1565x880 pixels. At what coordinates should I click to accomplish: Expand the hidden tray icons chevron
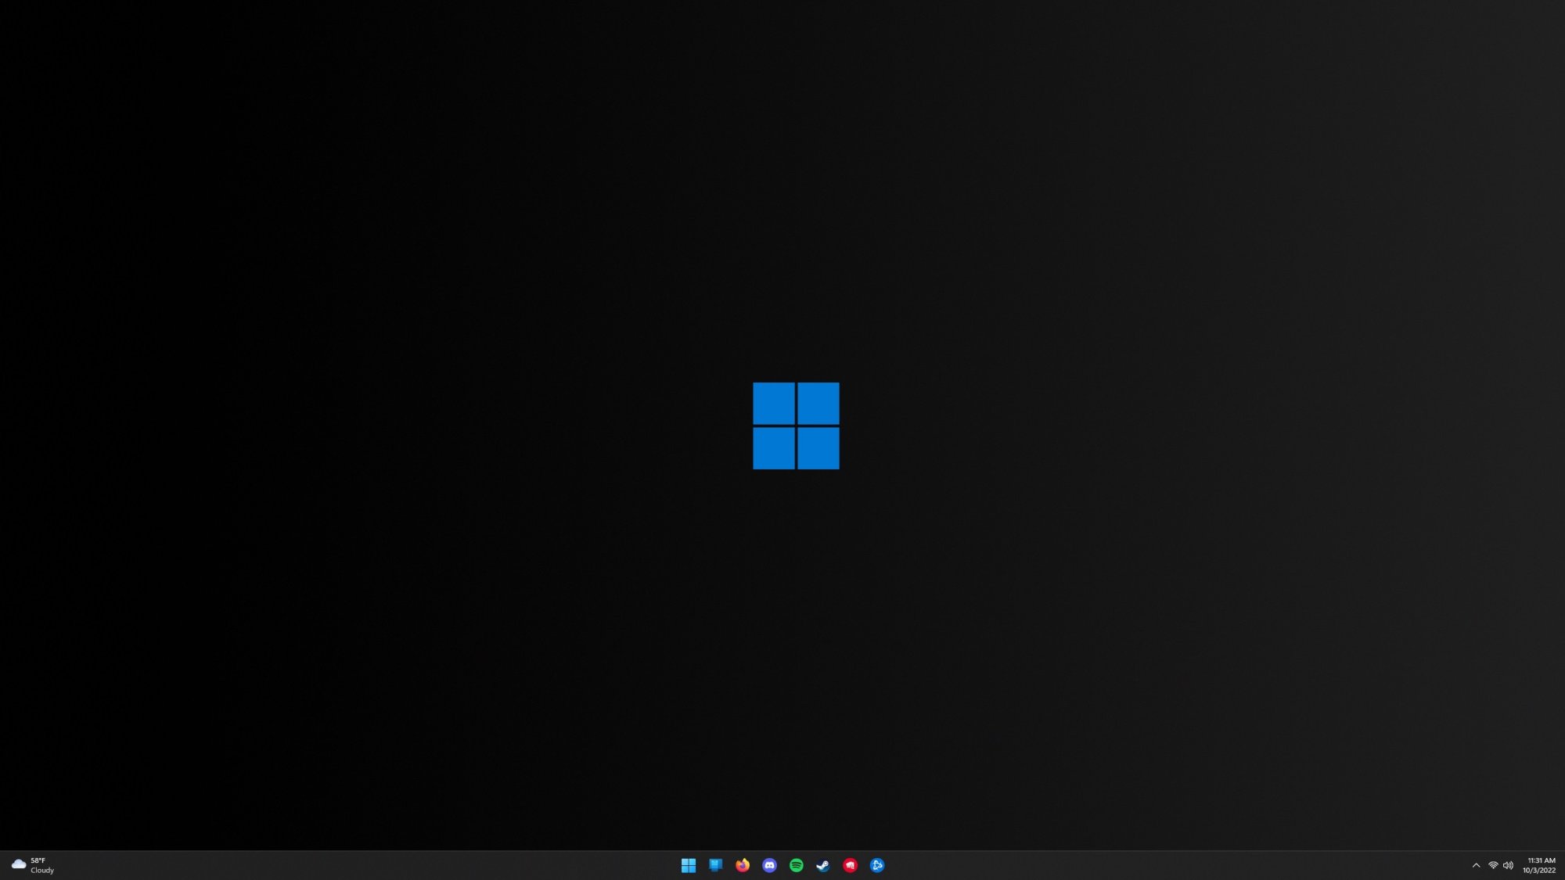coord(1476,865)
